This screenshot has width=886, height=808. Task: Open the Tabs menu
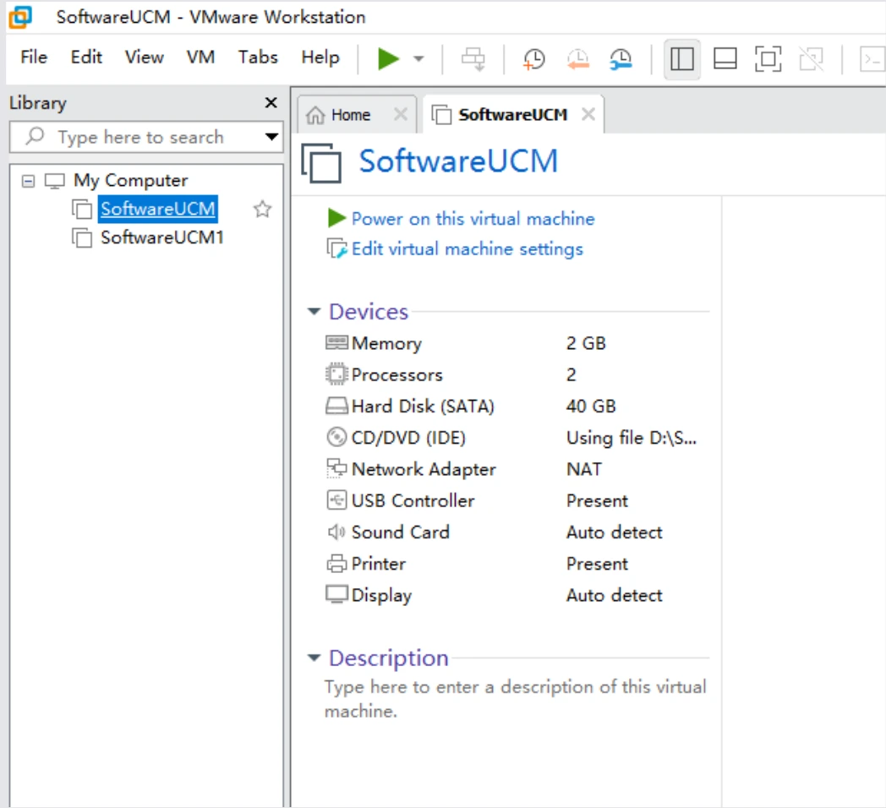[x=258, y=57]
